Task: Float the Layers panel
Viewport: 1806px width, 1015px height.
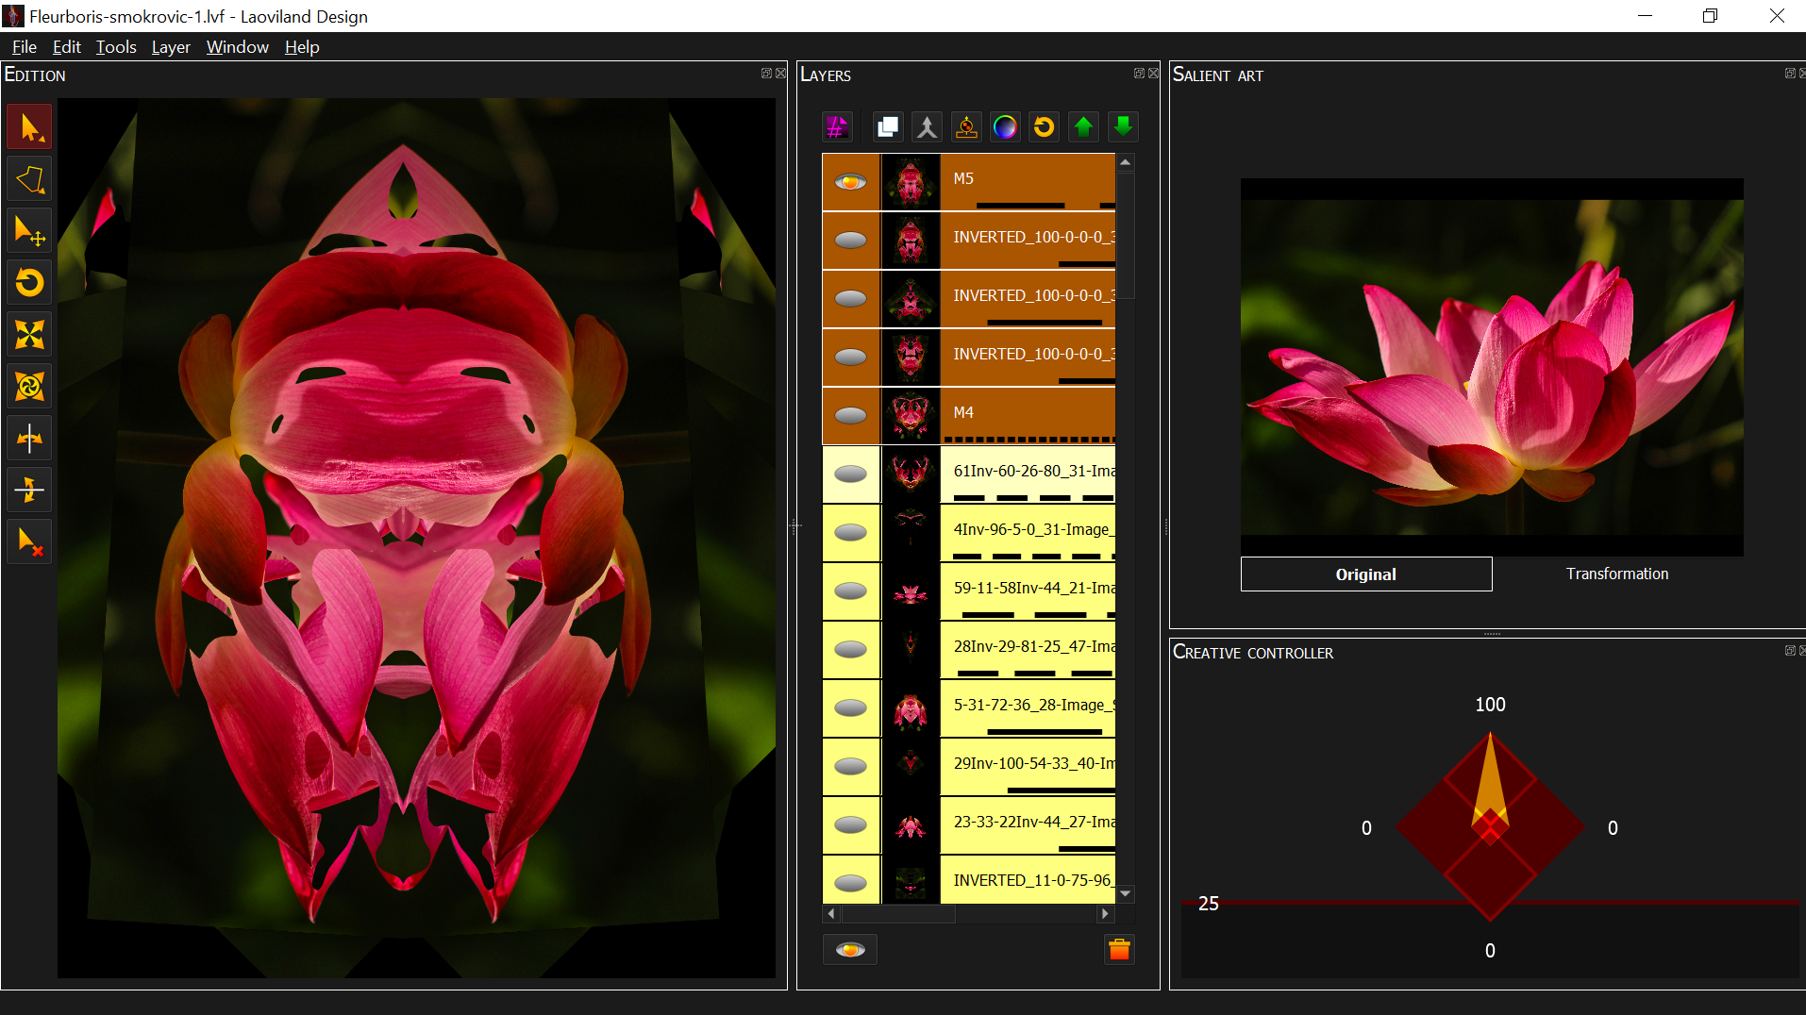Action: tap(1139, 74)
